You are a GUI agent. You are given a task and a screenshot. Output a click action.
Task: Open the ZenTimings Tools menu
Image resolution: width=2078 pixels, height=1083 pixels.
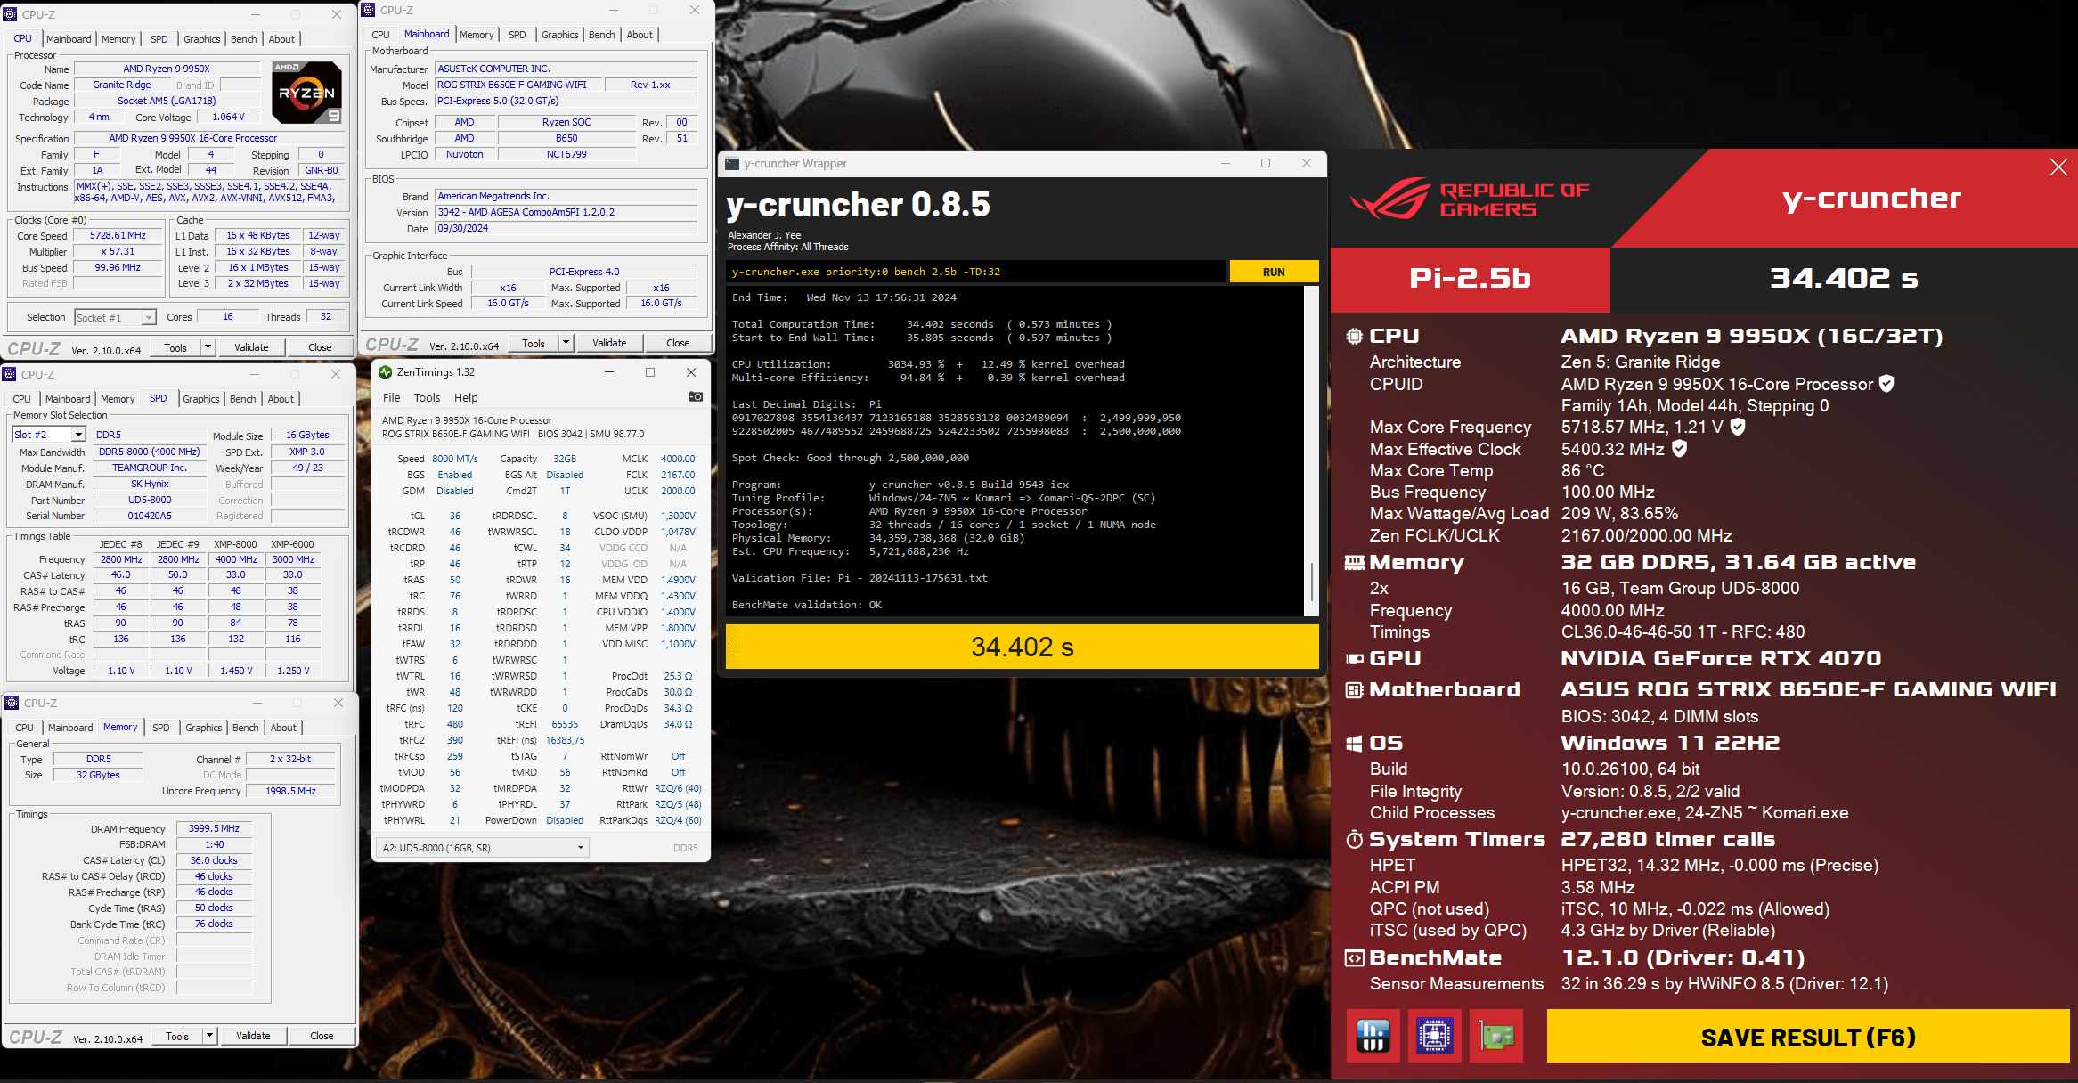tap(427, 397)
